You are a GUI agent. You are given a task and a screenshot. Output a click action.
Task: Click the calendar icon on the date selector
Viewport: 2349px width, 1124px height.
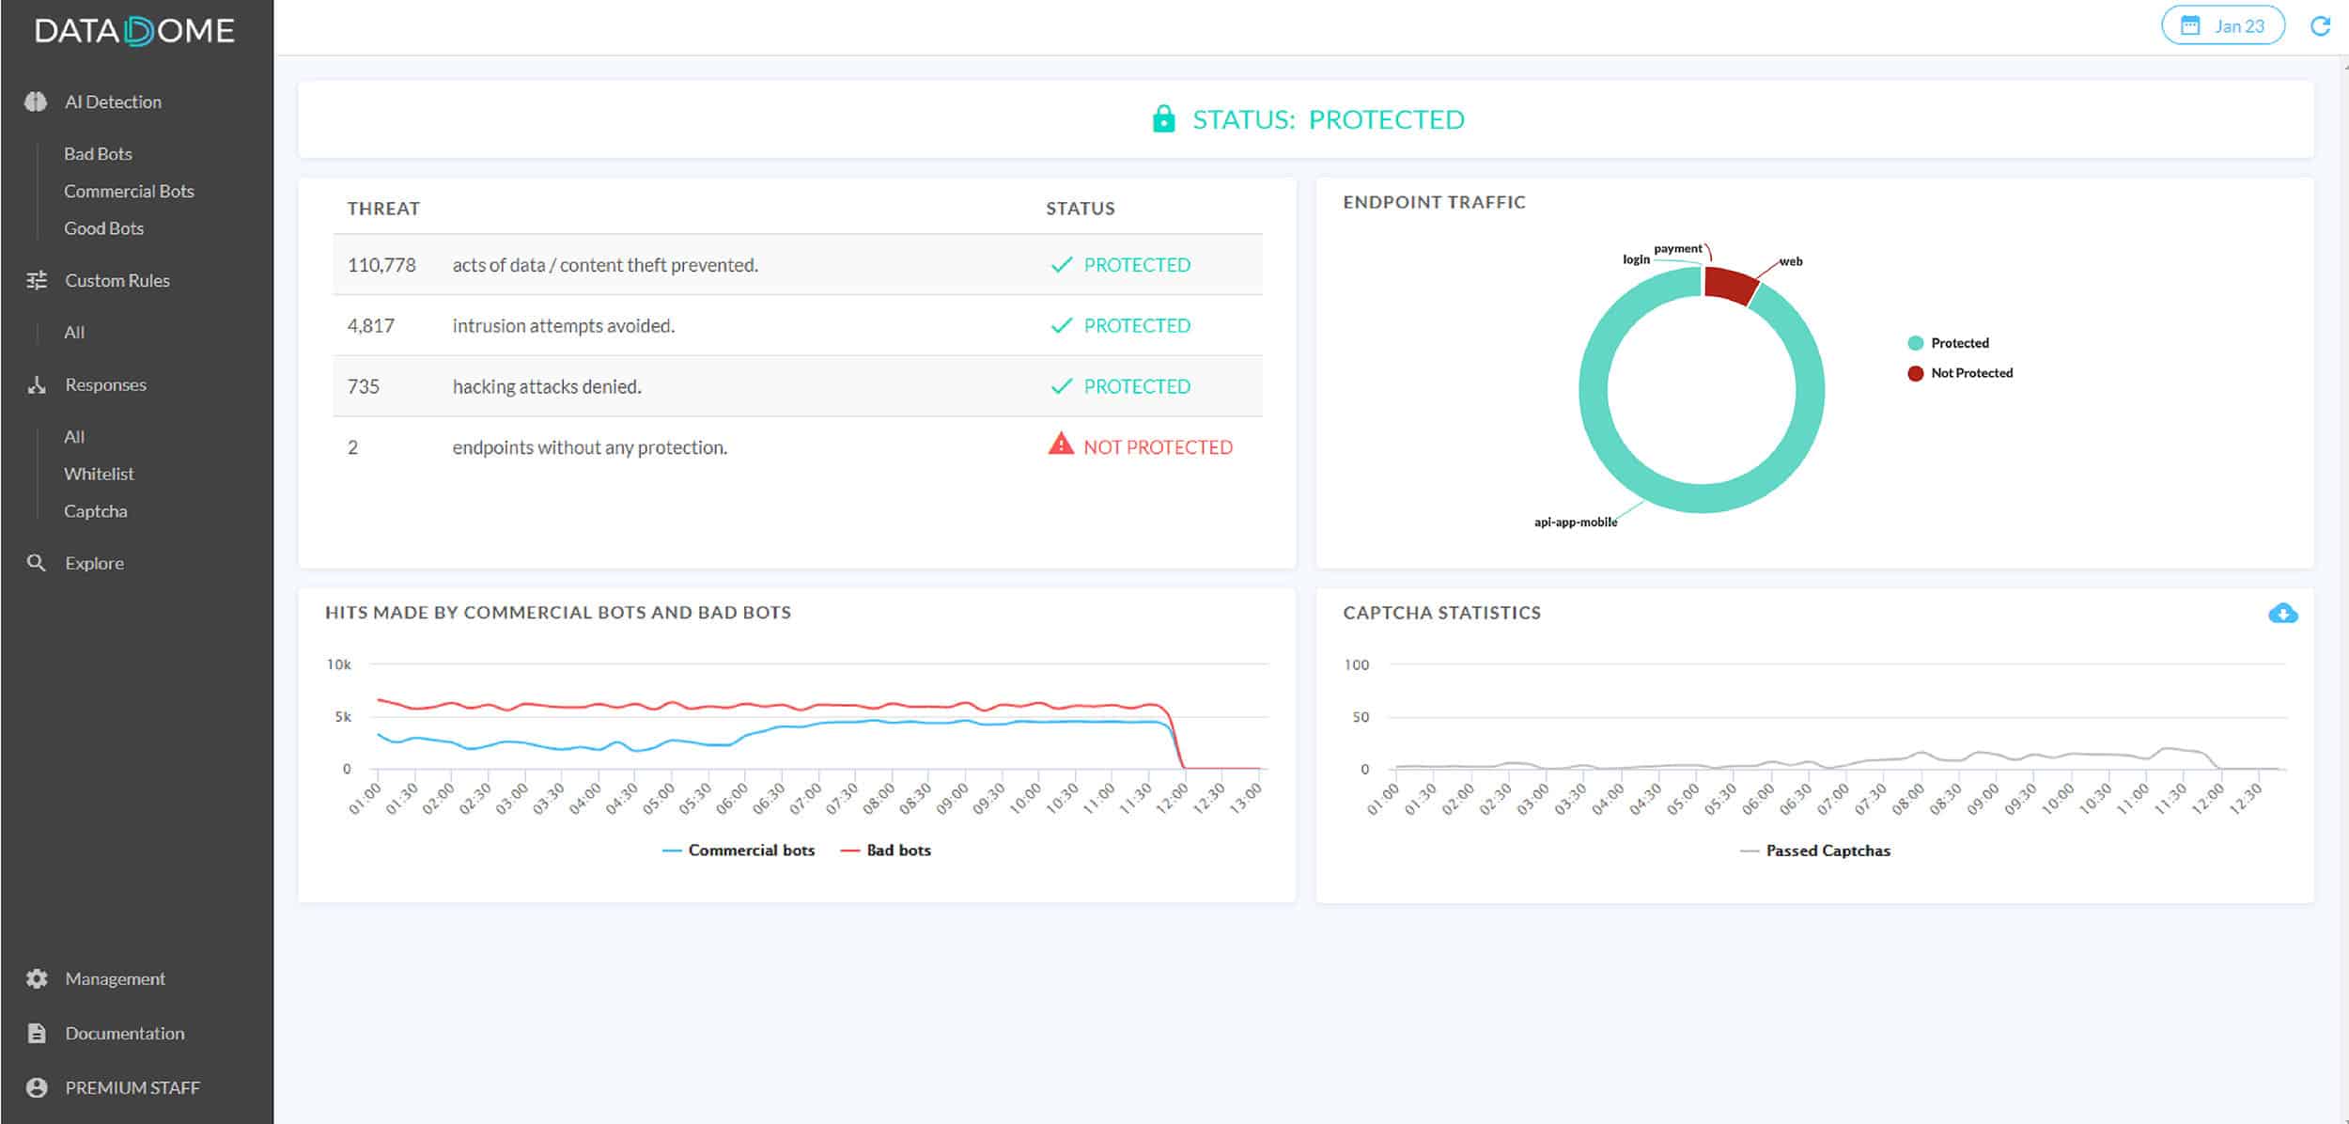pyautogui.click(x=2190, y=26)
